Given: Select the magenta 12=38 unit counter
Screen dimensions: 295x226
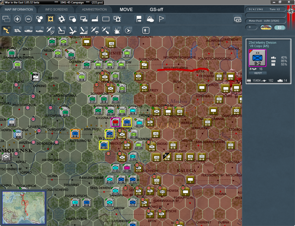Looking at the screenshot, I should pos(127,168).
